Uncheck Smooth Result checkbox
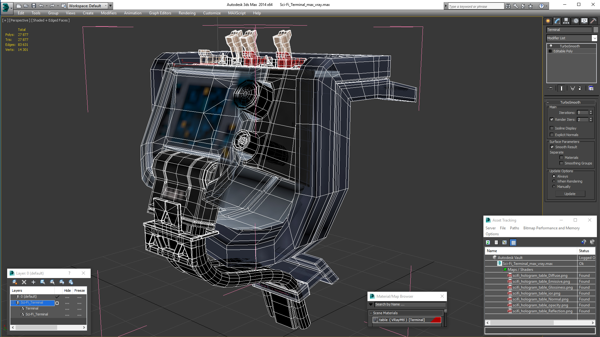The image size is (600, 337). 552,147
